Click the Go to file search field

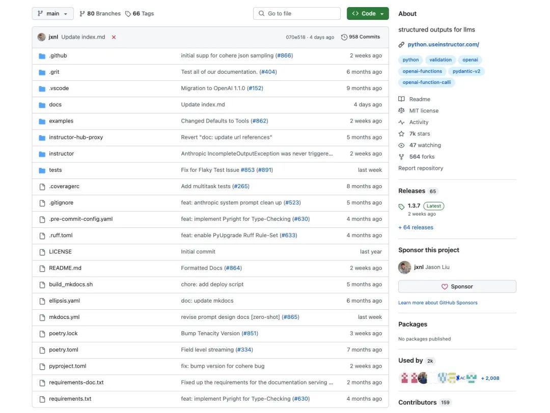tap(296, 14)
